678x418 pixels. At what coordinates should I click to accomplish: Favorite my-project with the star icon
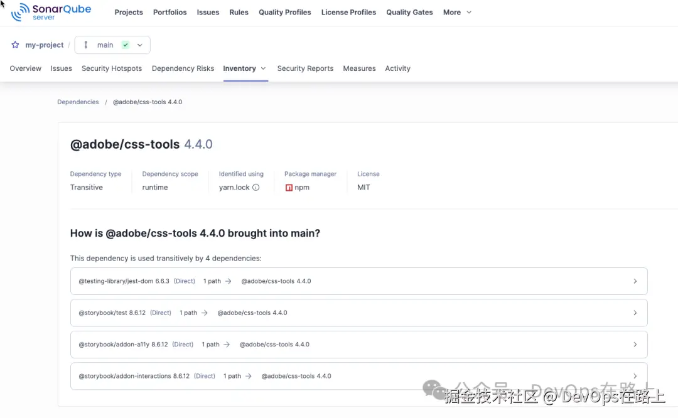pyautogui.click(x=15, y=45)
